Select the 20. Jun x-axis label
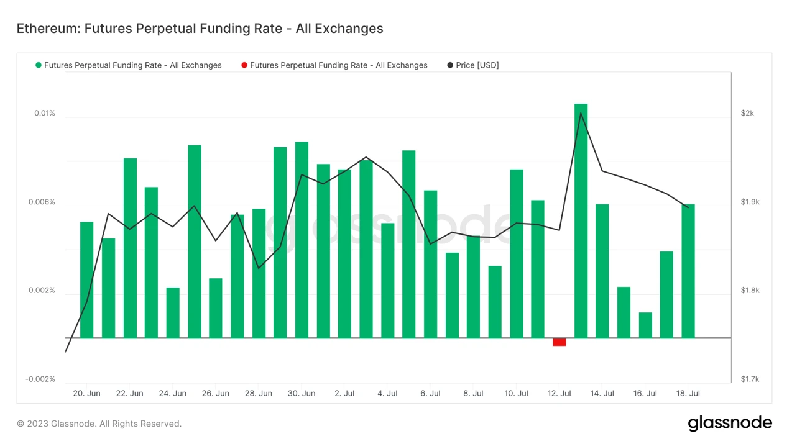The height and width of the screenshot is (444, 792). pyautogui.click(x=86, y=393)
